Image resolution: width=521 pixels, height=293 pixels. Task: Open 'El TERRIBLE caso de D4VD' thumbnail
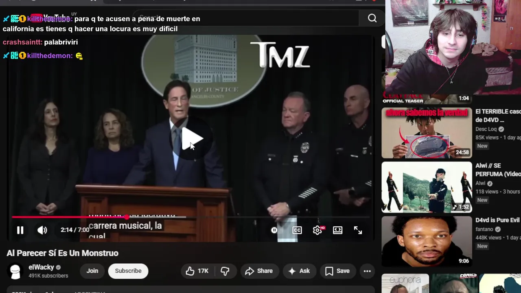click(427, 133)
